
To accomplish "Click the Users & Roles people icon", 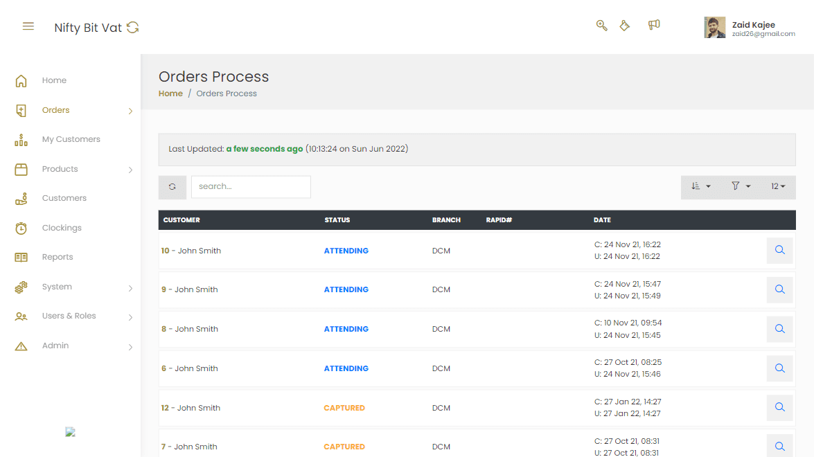I will click(21, 316).
